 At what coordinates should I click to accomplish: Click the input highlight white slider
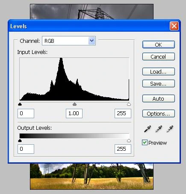pos(129,104)
